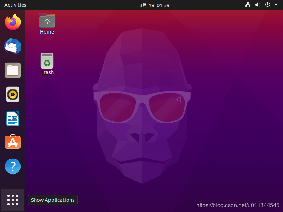The height and width of the screenshot is (212, 283).
Task: Open the clock and calendar menu
Action: 154,5
